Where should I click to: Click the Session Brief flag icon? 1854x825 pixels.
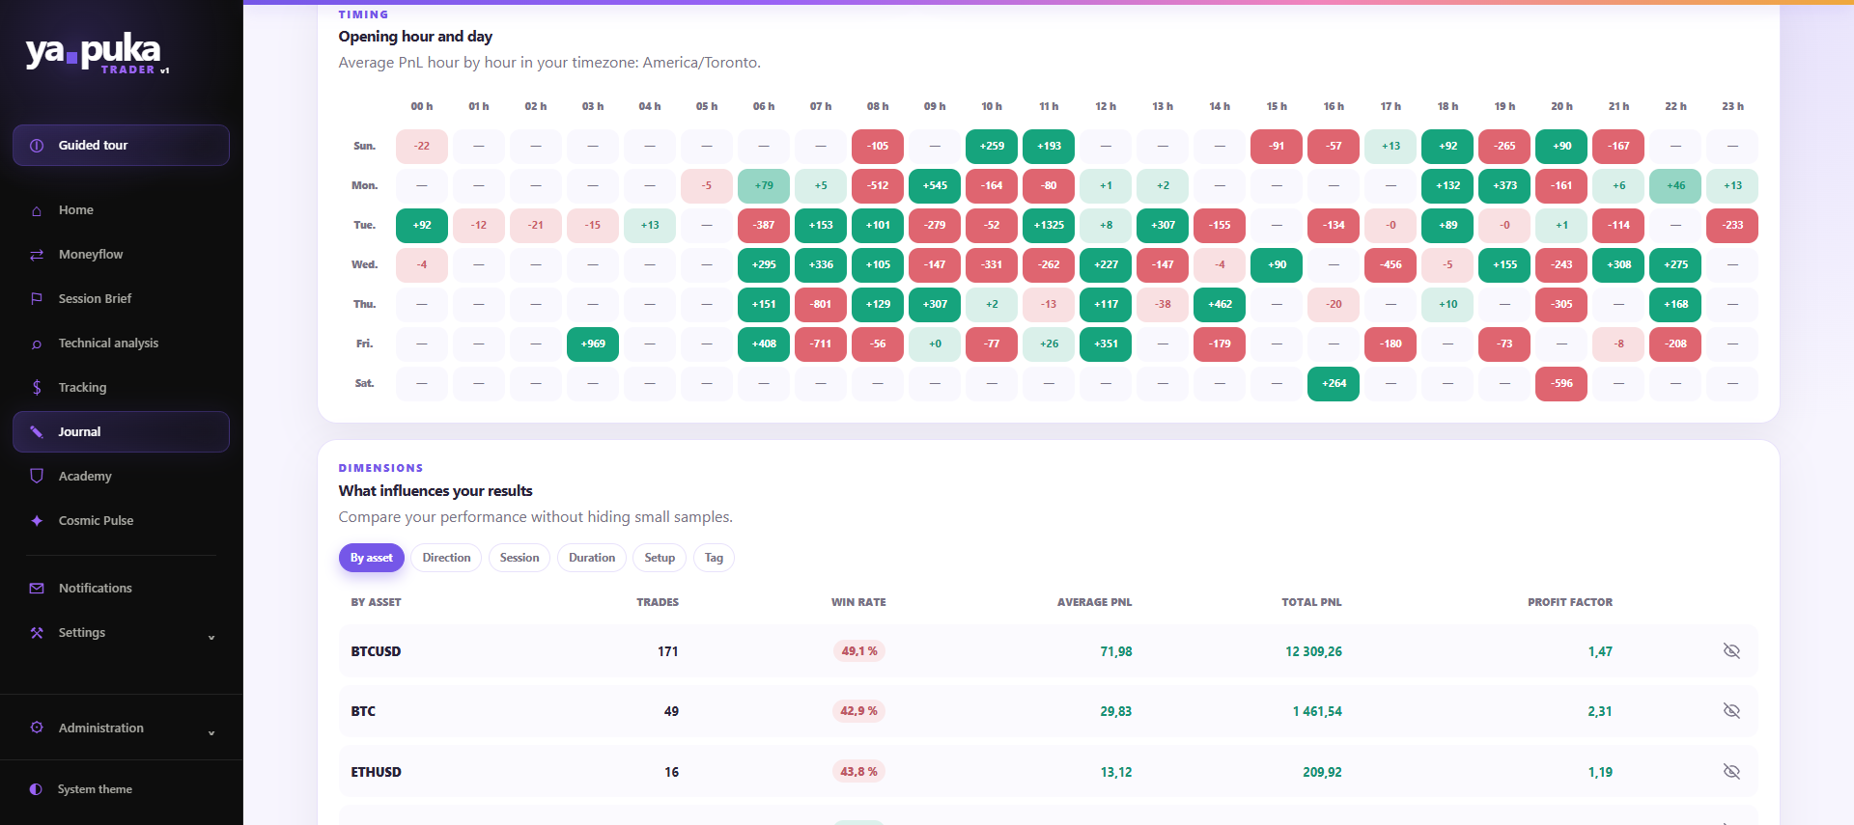coord(37,299)
